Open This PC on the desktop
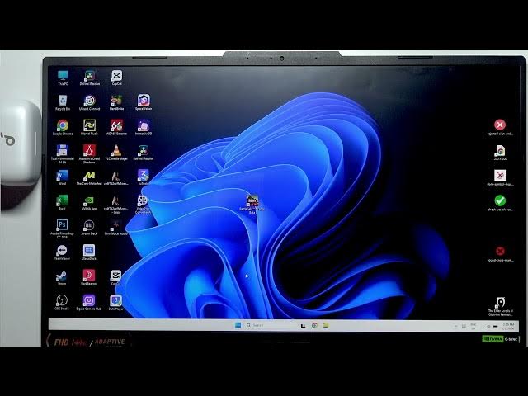This screenshot has height=396, width=528. pyautogui.click(x=63, y=78)
